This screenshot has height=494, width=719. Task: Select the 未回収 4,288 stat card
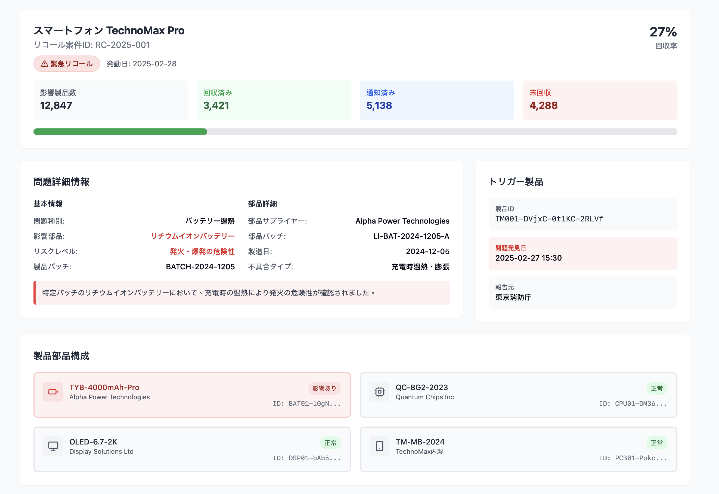click(600, 100)
